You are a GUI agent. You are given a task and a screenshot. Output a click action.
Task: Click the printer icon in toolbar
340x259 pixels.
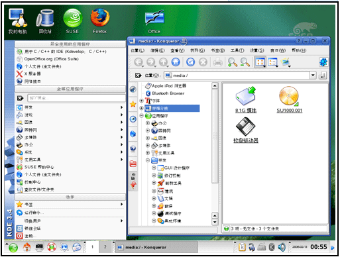pyautogui.click(x=217, y=62)
